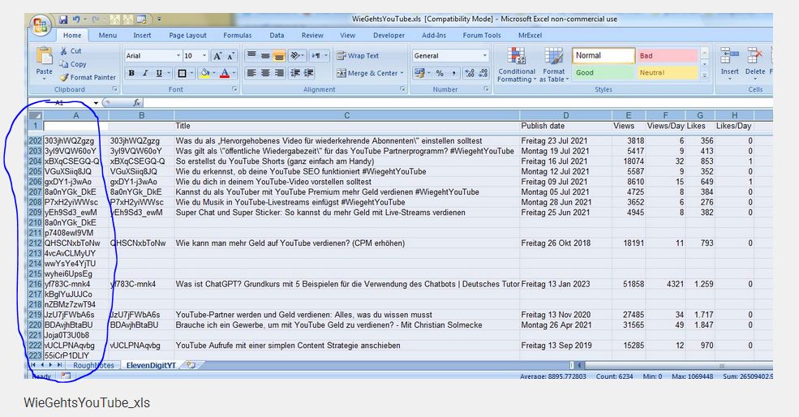799x417 pixels.
Task: Click the Save icon in Quick Access Toolbar
Action: pos(63,19)
